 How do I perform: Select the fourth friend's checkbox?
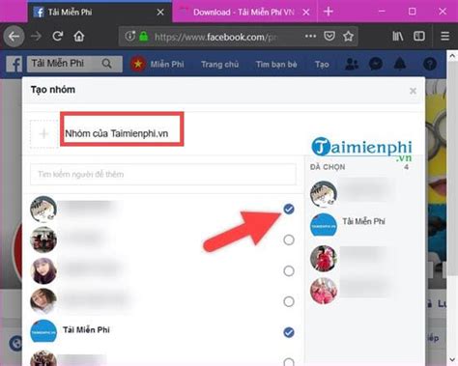point(289,301)
